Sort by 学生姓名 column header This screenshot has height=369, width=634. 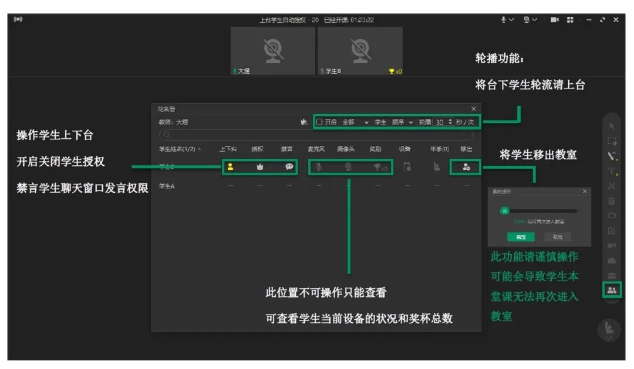(179, 149)
